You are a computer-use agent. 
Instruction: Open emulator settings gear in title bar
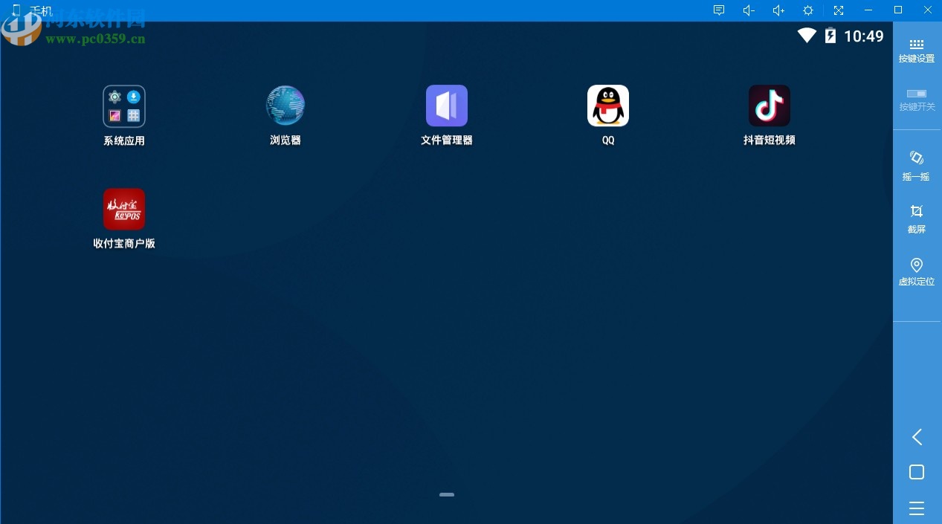click(808, 10)
